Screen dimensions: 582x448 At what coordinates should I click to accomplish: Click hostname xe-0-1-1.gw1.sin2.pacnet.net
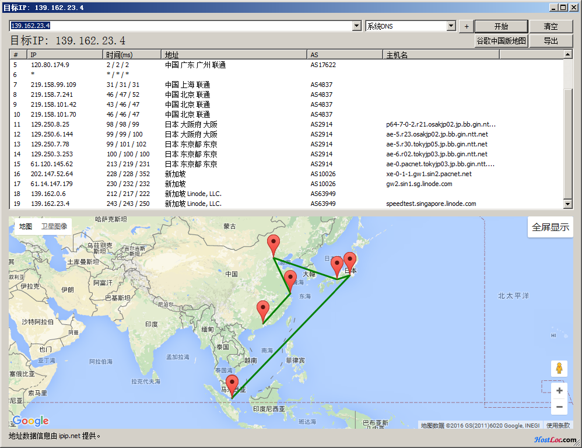429,174
